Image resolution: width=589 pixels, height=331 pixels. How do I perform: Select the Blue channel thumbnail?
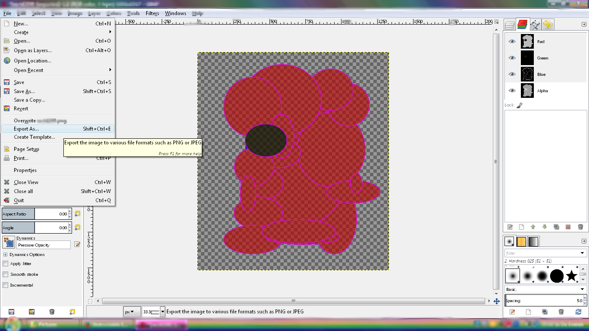(x=527, y=74)
